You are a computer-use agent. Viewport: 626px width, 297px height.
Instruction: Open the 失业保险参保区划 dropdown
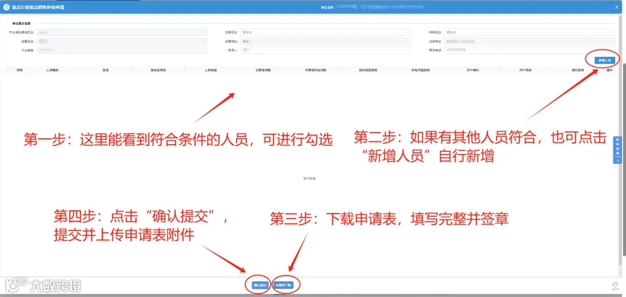pos(122,32)
